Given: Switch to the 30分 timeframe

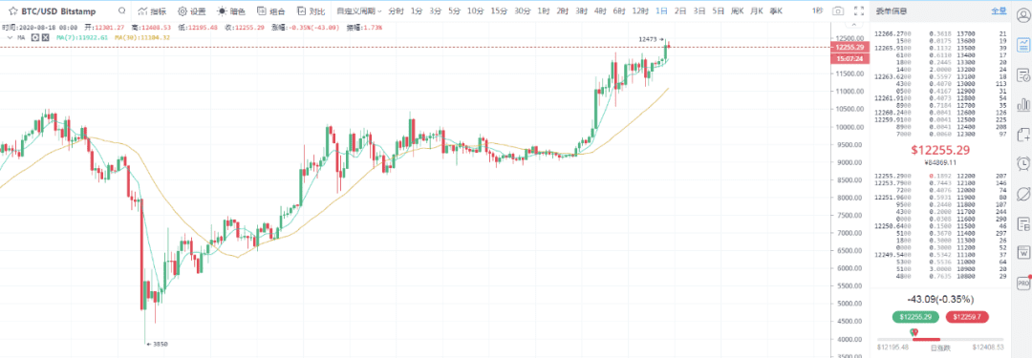Looking at the screenshot, I should pos(523,11).
